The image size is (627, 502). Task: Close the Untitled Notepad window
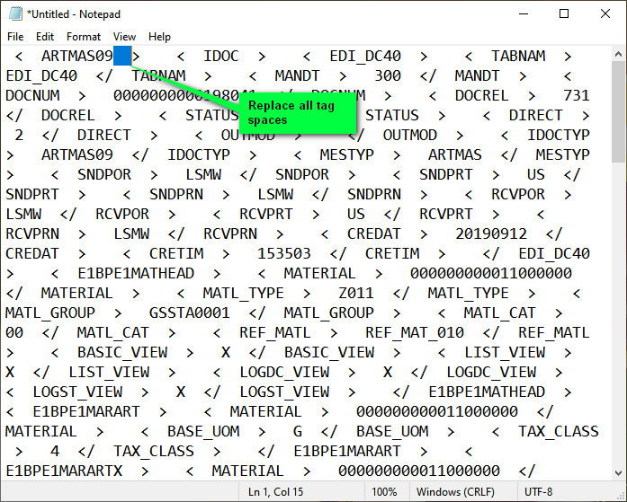605,13
